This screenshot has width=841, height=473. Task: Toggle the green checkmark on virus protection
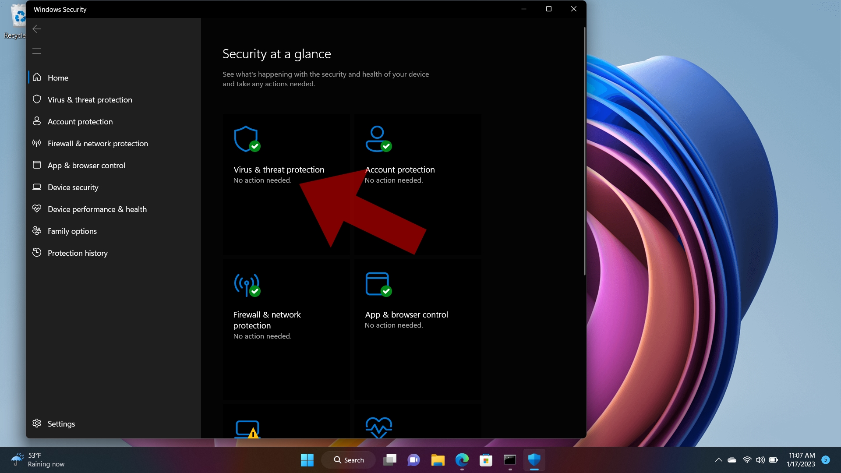pyautogui.click(x=255, y=146)
